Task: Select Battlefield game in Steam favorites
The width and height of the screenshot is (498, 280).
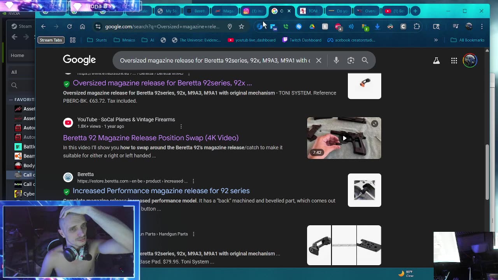Action: click(x=25, y=147)
